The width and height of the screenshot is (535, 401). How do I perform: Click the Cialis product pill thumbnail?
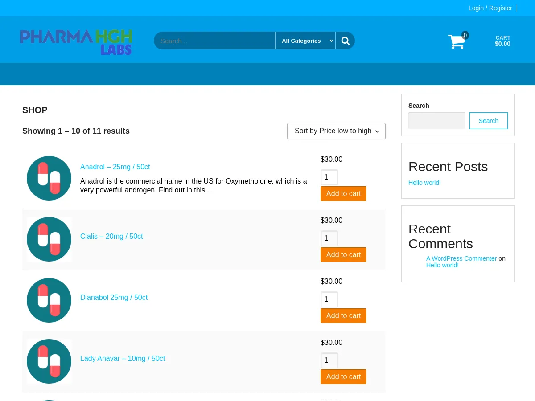[49, 239]
